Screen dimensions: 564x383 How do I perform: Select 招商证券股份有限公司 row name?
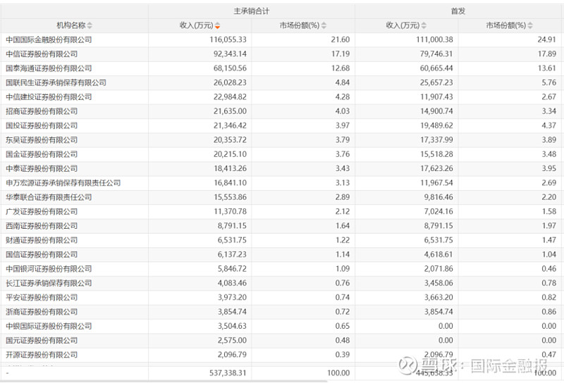pyautogui.click(x=42, y=111)
